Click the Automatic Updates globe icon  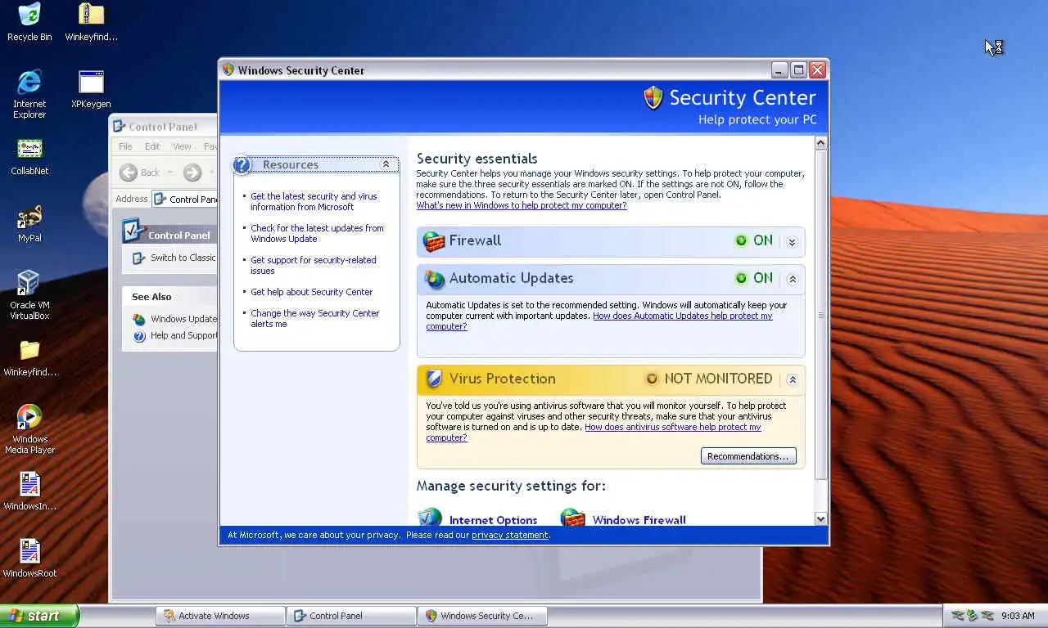click(x=434, y=279)
